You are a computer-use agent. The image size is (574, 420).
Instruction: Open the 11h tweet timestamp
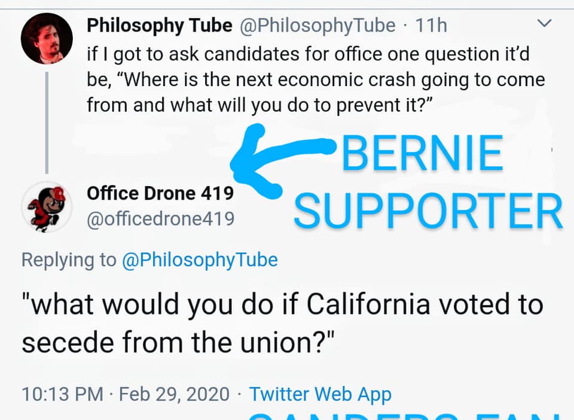click(x=431, y=26)
